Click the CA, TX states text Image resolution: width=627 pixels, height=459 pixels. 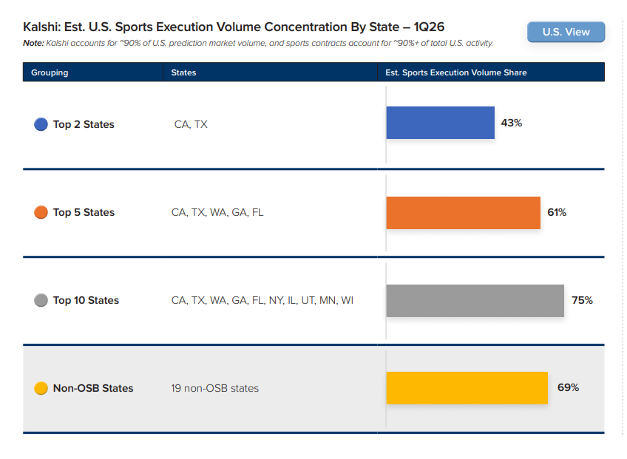191,124
